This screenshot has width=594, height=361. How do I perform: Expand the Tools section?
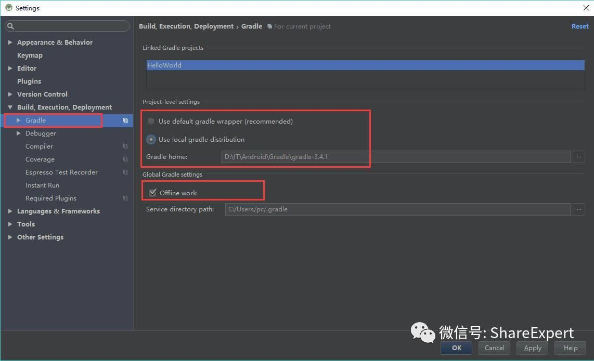pyautogui.click(x=10, y=224)
